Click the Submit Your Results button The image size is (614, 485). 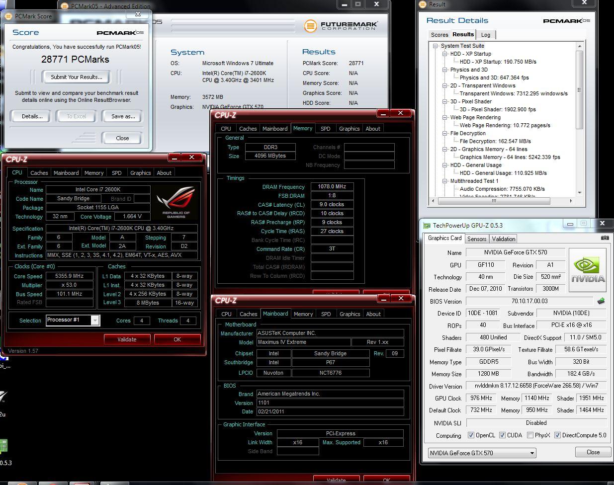coord(77,77)
